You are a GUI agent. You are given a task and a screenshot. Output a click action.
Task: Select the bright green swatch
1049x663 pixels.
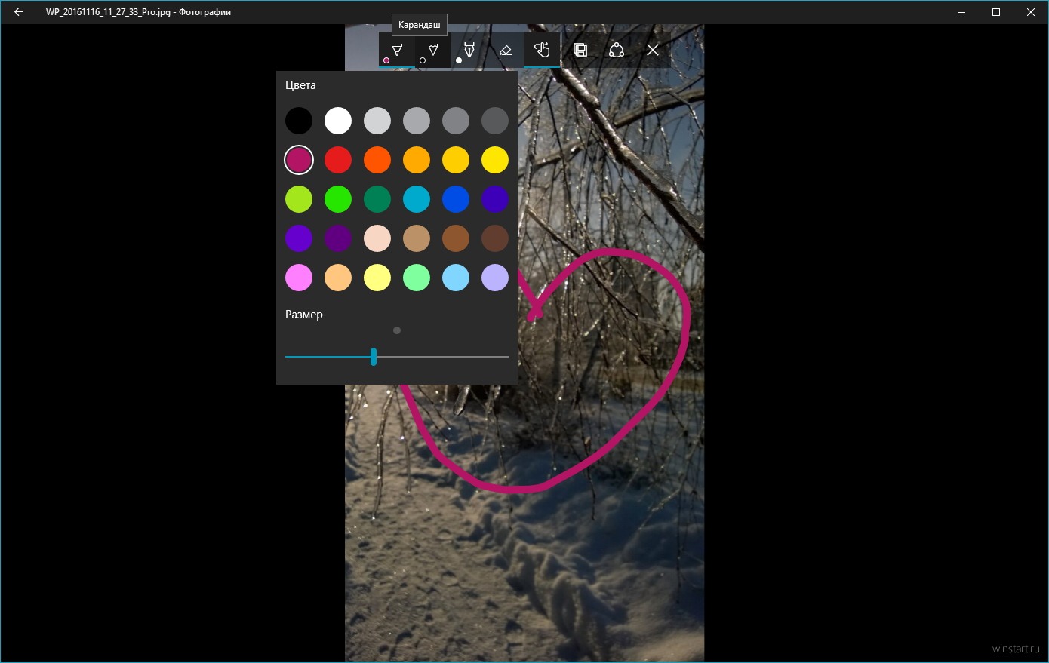(x=338, y=199)
